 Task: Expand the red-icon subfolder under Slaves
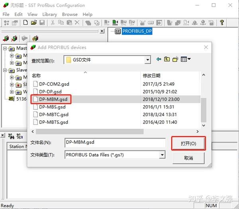point(12,85)
